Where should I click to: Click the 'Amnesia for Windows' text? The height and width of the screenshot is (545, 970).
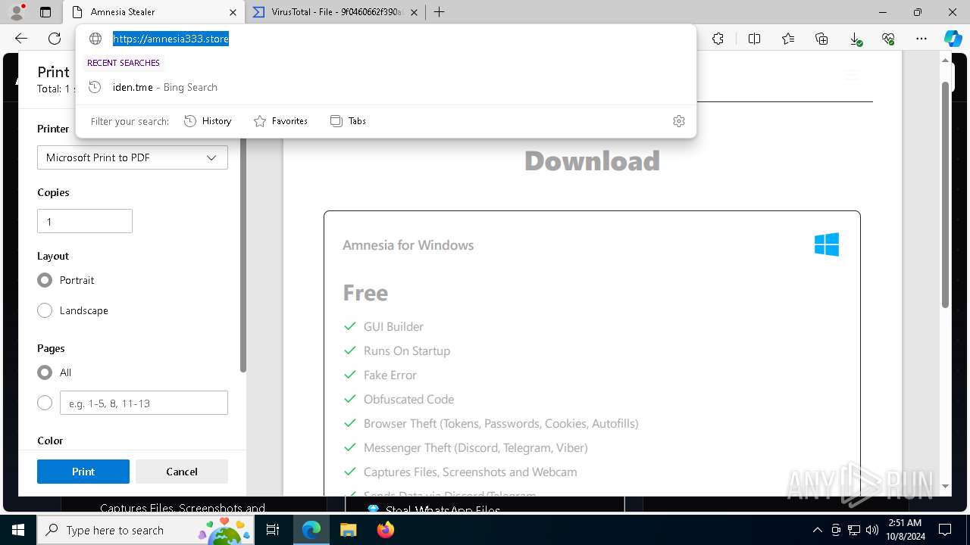[x=408, y=245]
